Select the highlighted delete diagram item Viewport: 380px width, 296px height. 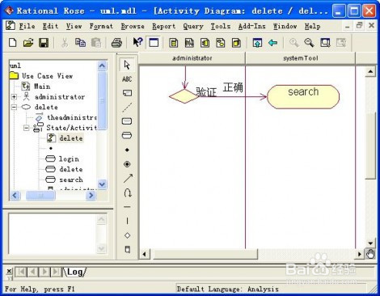(71, 138)
